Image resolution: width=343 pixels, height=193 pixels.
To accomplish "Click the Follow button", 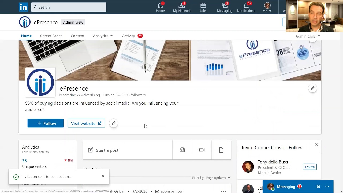I will pos(46,123).
